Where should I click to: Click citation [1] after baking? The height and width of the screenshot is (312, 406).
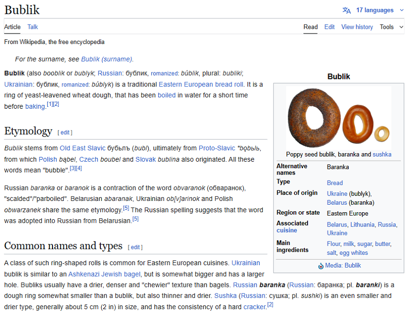(50, 104)
